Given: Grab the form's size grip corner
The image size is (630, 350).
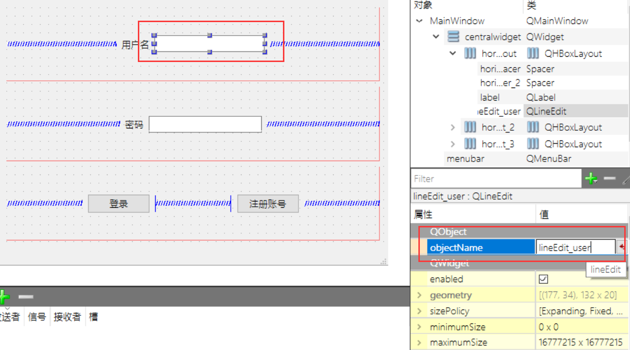Looking at the screenshot, I should 384,262.
